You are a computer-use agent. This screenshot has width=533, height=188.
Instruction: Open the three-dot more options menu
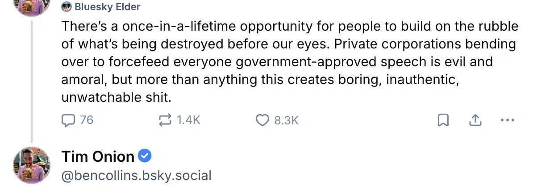[x=508, y=120]
